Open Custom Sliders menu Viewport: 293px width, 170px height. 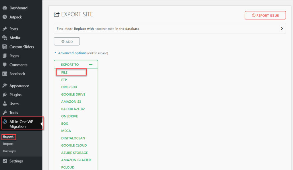(x=21, y=47)
